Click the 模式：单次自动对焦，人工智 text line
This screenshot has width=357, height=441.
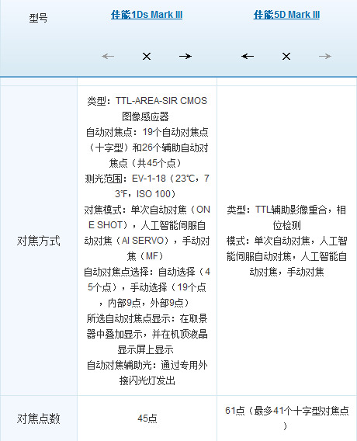pos(286,241)
